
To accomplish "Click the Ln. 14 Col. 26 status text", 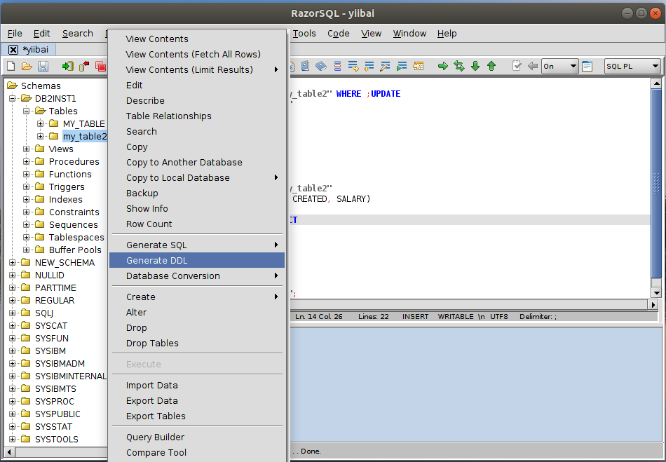I will click(x=318, y=317).
